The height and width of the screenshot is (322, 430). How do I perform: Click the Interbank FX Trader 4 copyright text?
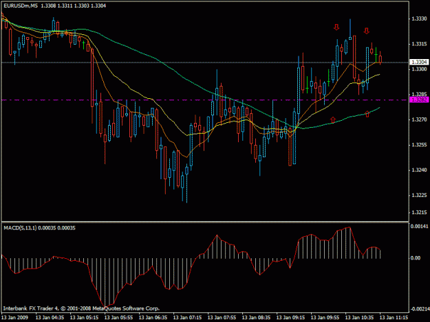click(x=81, y=308)
